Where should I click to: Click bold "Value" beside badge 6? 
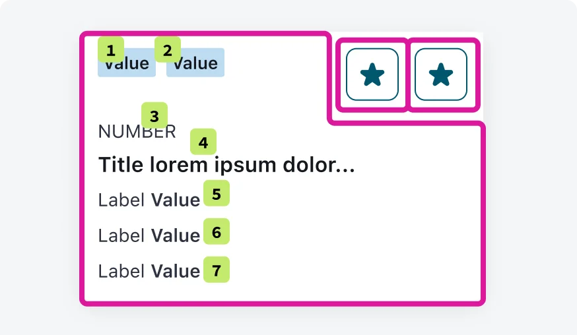[175, 235]
